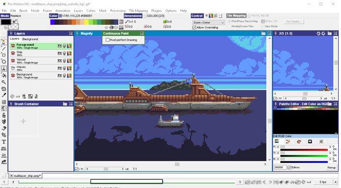The width and height of the screenshot is (341, 188).
Task: Click the hex color input field
Action: click(280, 167)
